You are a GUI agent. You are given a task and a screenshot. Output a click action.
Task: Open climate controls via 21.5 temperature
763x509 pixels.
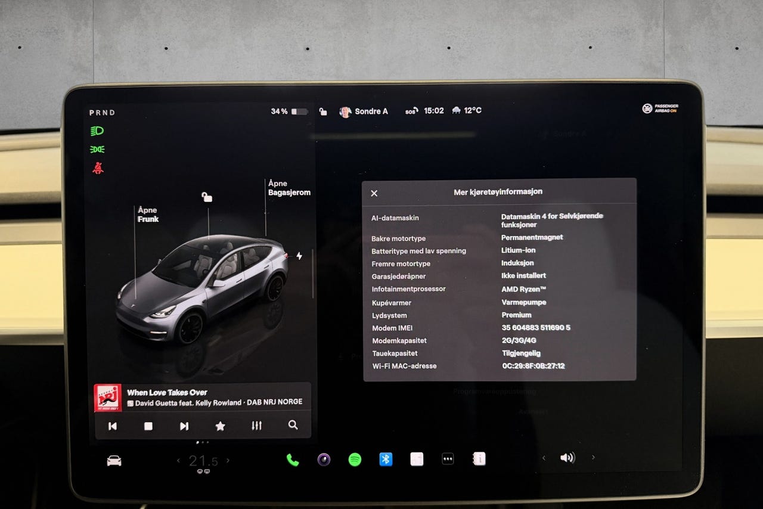203,461
